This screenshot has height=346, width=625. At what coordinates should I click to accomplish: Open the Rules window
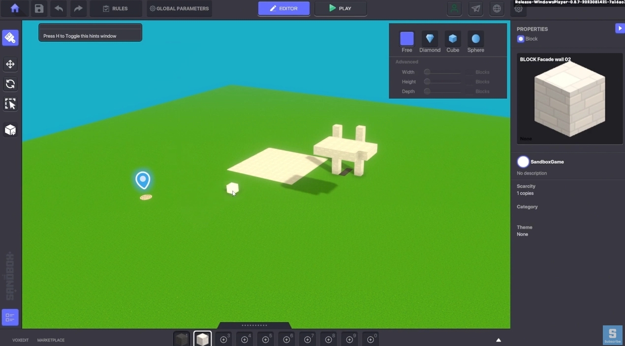pyautogui.click(x=116, y=8)
